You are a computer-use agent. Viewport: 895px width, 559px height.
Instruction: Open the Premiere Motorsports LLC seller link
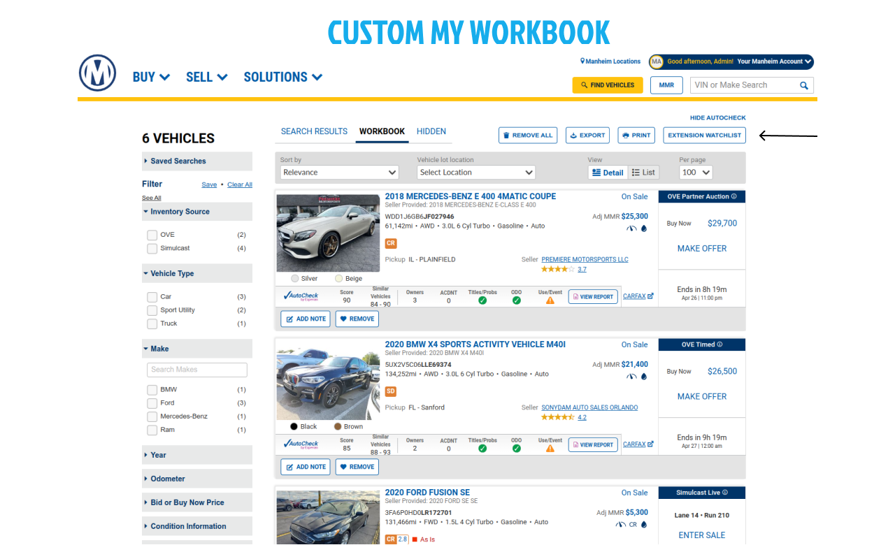click(585, 259)
